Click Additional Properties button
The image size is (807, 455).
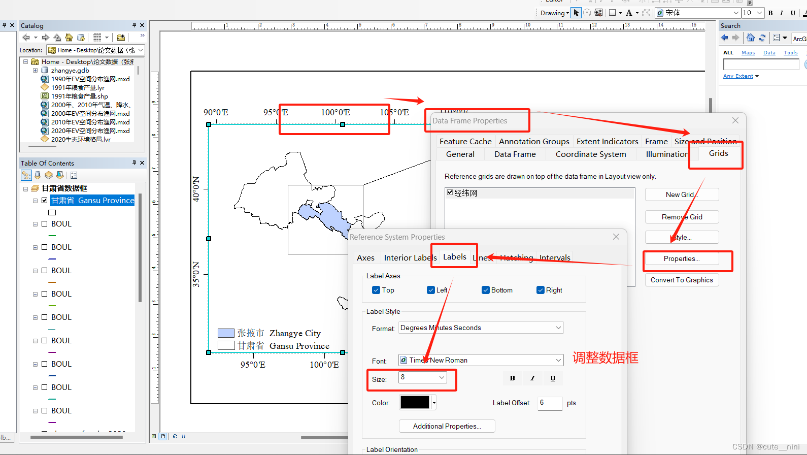tap(447, 426)
